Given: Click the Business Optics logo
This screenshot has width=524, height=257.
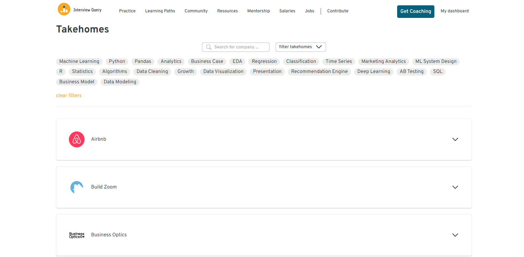Looking at the screenshot, I should click(x=77, y=235).
